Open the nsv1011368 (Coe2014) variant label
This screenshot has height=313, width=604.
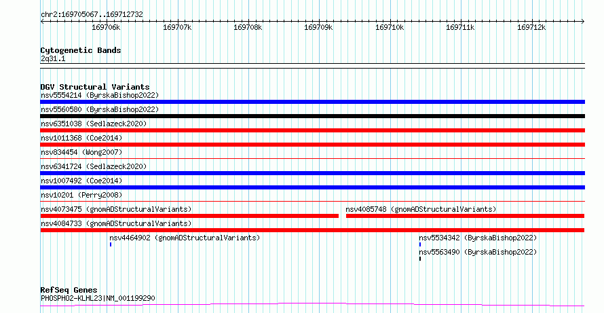(81, 138)
